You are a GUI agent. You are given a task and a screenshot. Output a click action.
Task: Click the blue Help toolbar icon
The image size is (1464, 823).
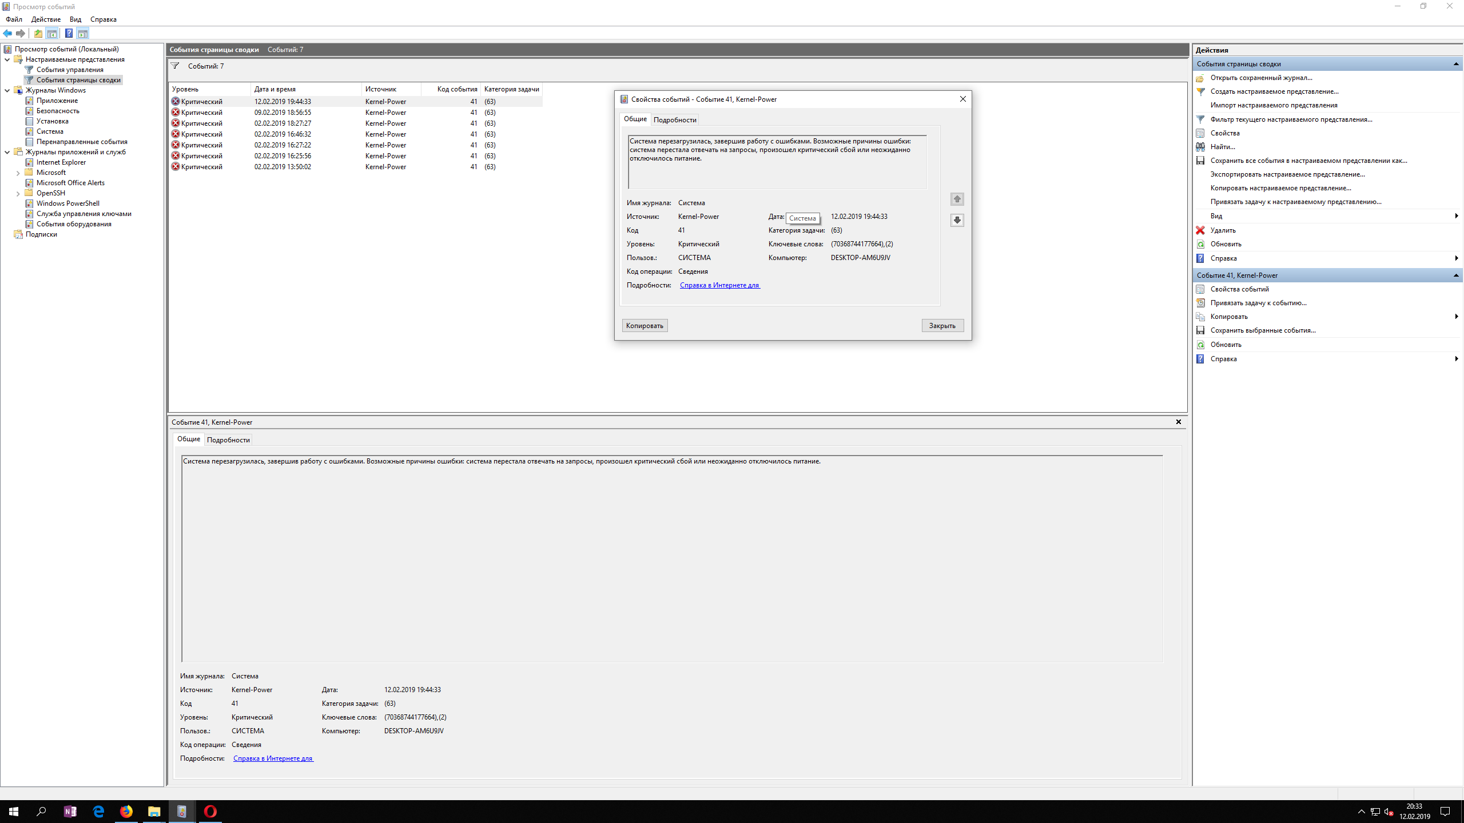tap(69, 33)
